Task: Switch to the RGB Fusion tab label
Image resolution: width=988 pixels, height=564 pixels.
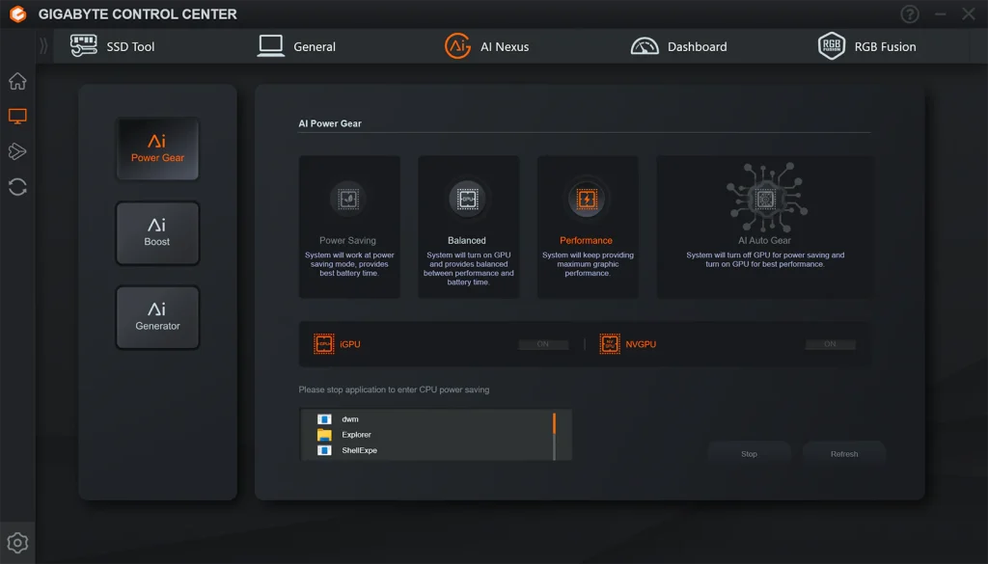Action: [x=886, y=46]
